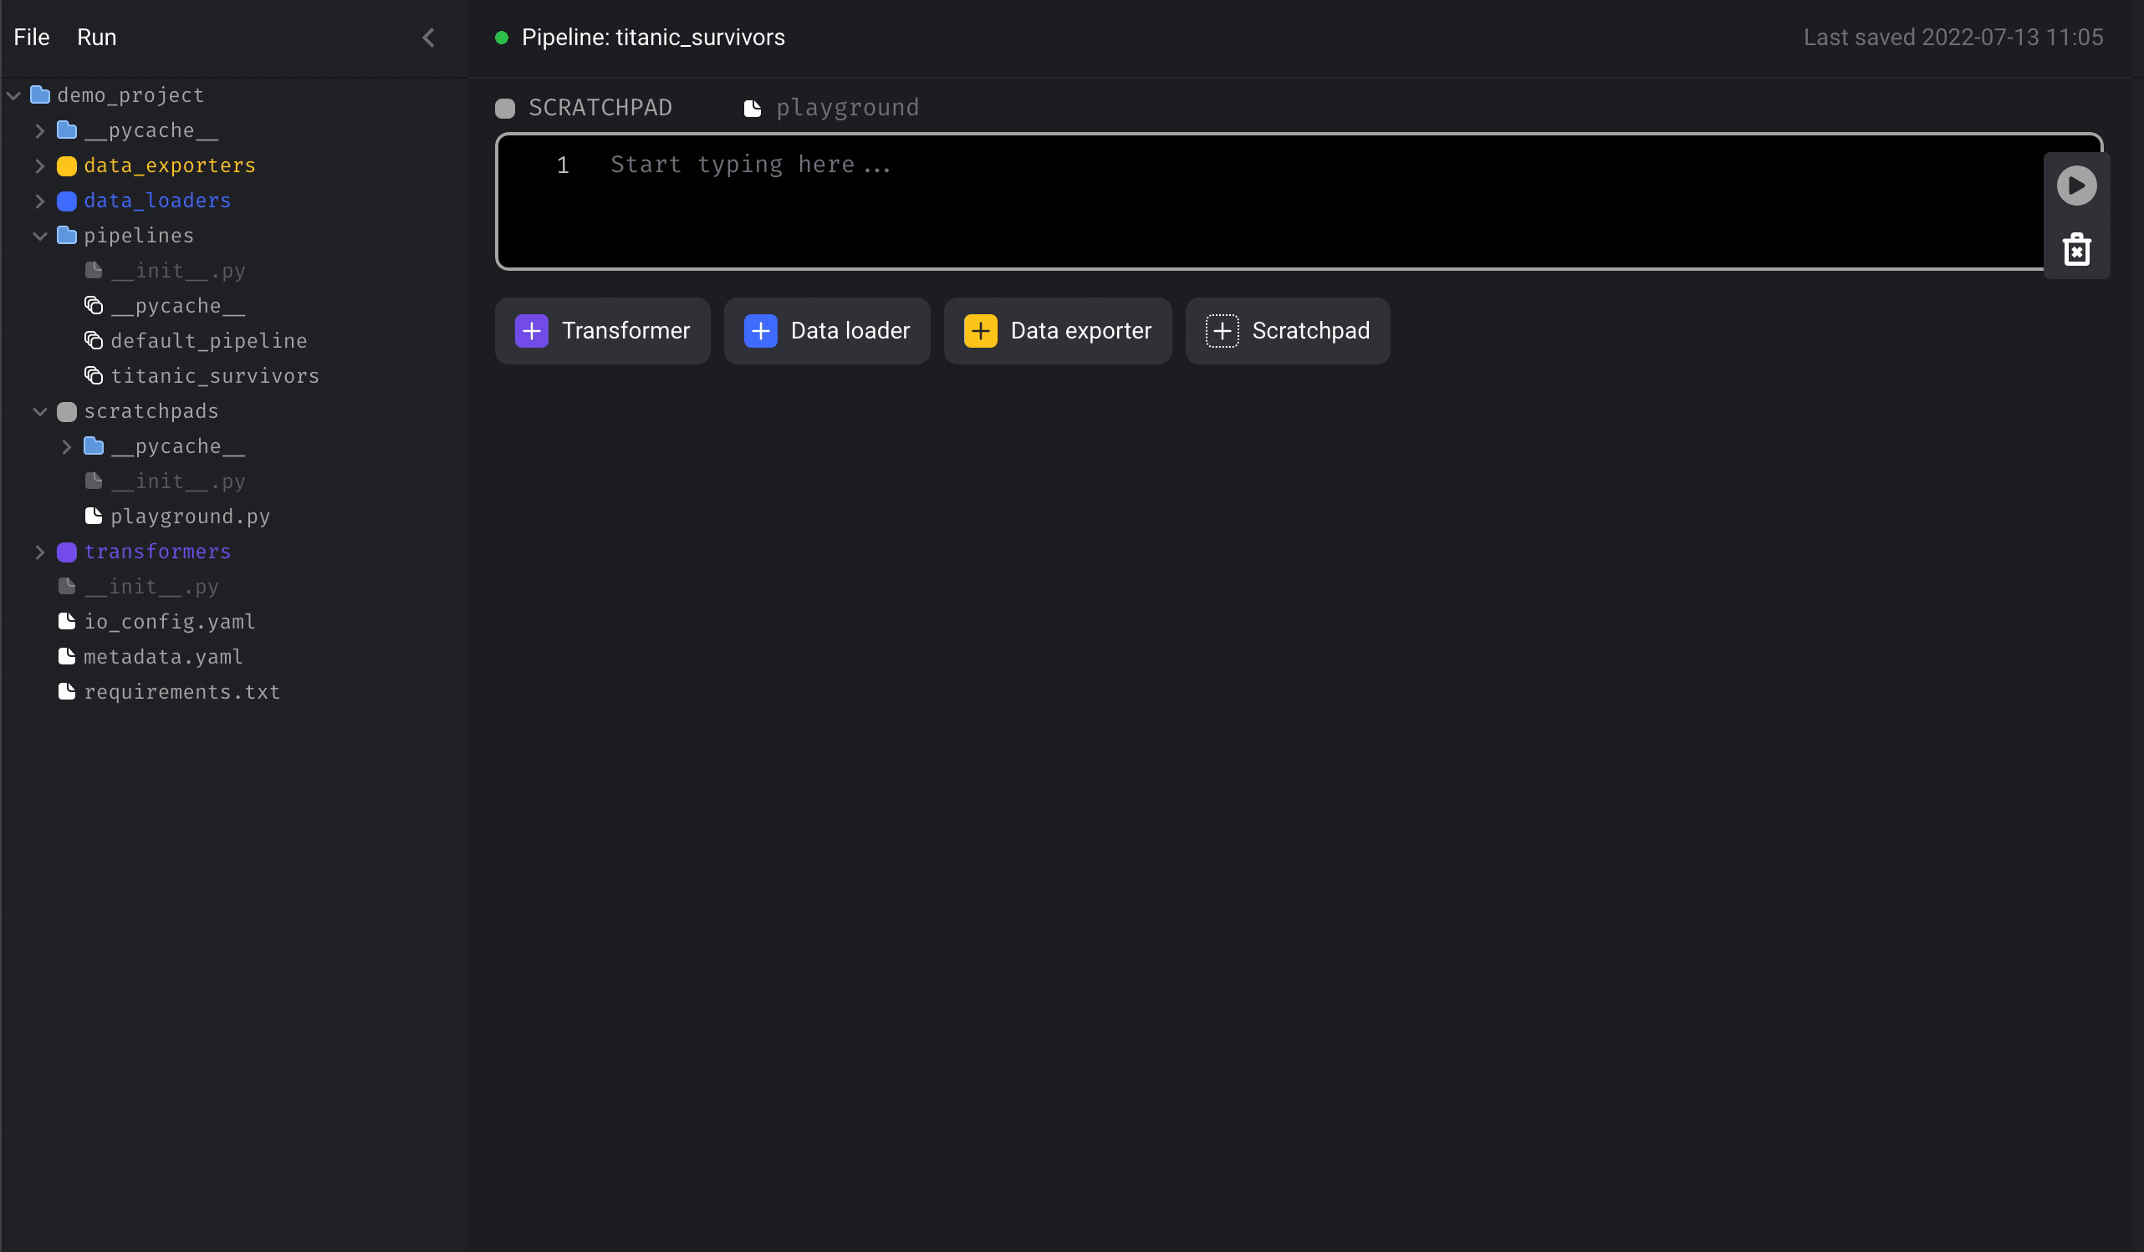Run the scratchpad code block
The height and width of the screenshot is (1252, 2144).
(x=2076, y=186)
